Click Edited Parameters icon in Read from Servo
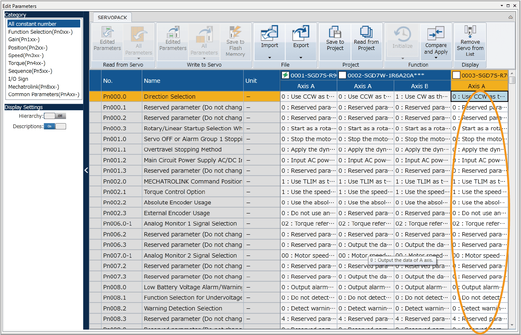This screenshot has width=521, height=335. click(x=107, y=32)
